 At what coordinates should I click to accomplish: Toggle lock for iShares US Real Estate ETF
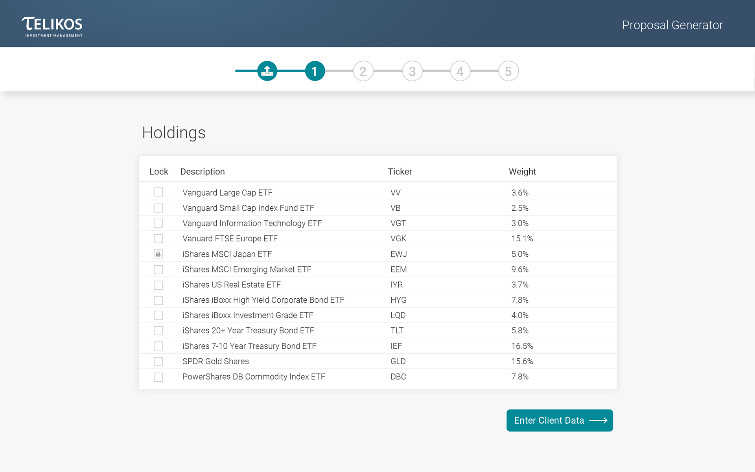pos(158,285)
